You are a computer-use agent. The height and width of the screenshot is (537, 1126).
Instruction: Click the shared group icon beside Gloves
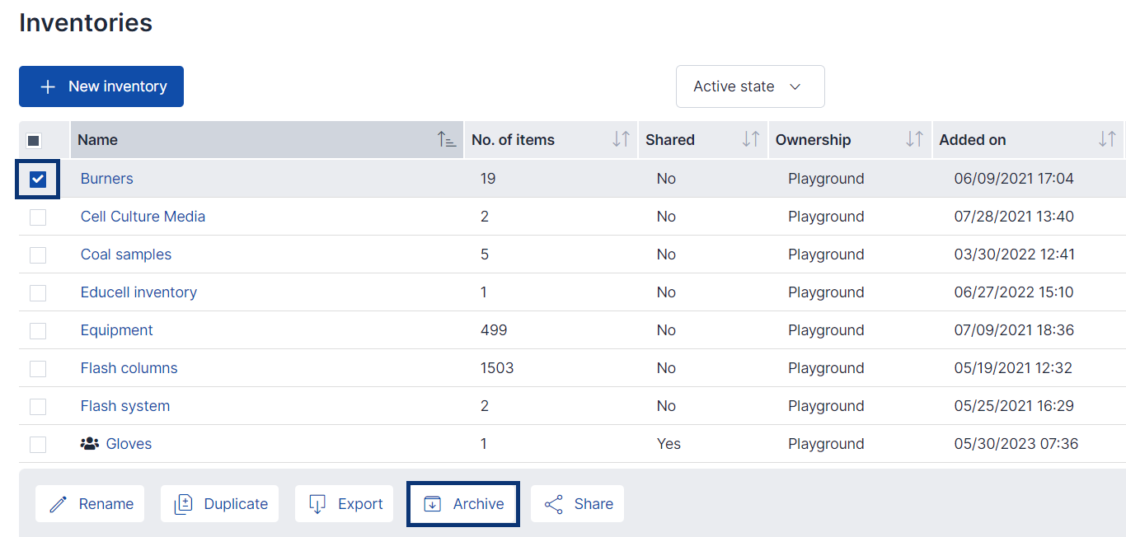[x=89, y=444]
